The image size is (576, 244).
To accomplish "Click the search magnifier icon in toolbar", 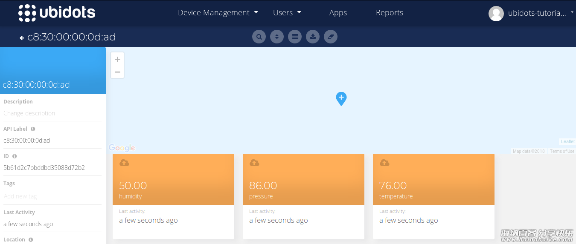I will (x=259, y=37).
